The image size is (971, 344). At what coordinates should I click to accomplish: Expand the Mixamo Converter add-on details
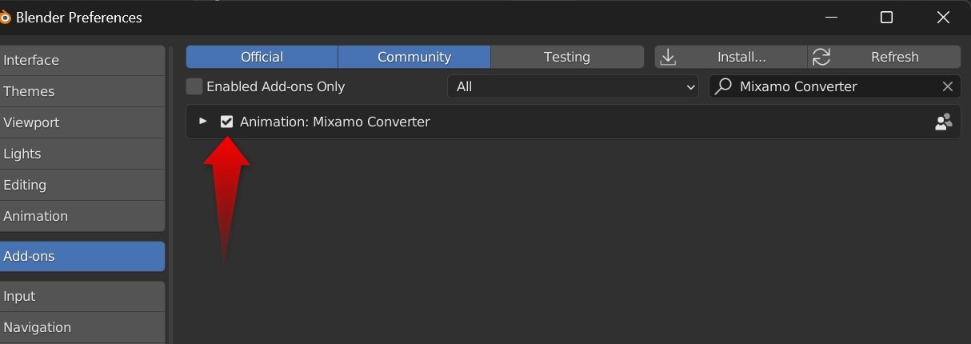click(203, 122)
